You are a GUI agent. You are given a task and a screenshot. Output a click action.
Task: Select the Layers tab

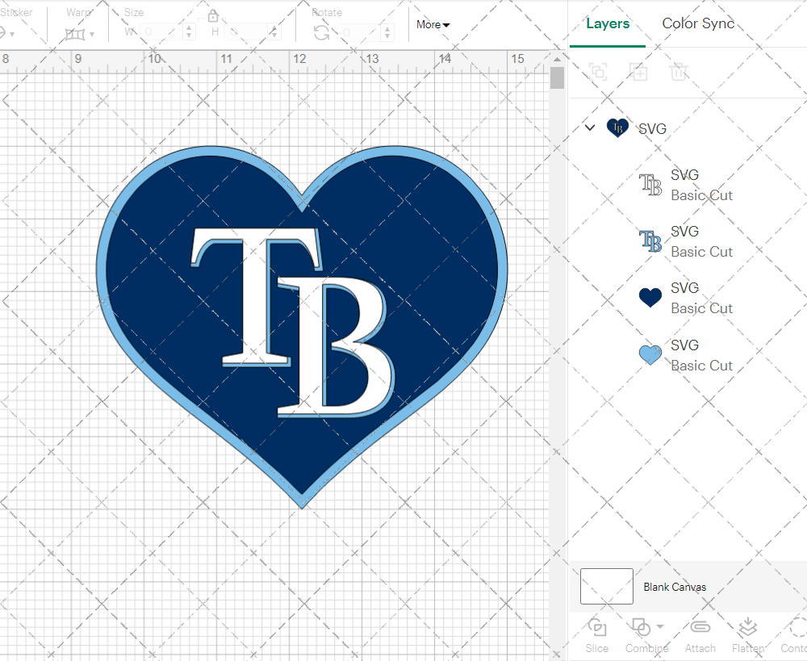pos(608,23)
